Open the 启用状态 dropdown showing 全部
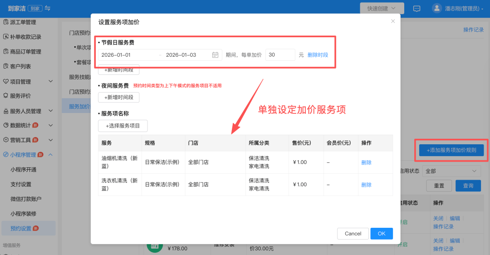 coord(451,171)
